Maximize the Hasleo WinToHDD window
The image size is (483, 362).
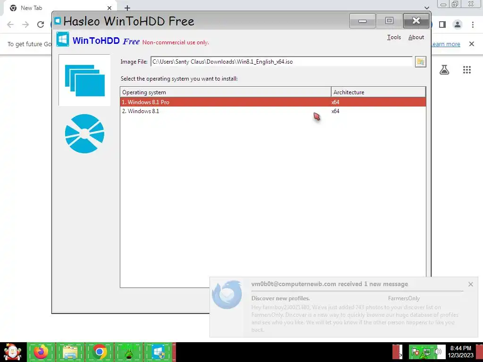[x=389, y=21]
